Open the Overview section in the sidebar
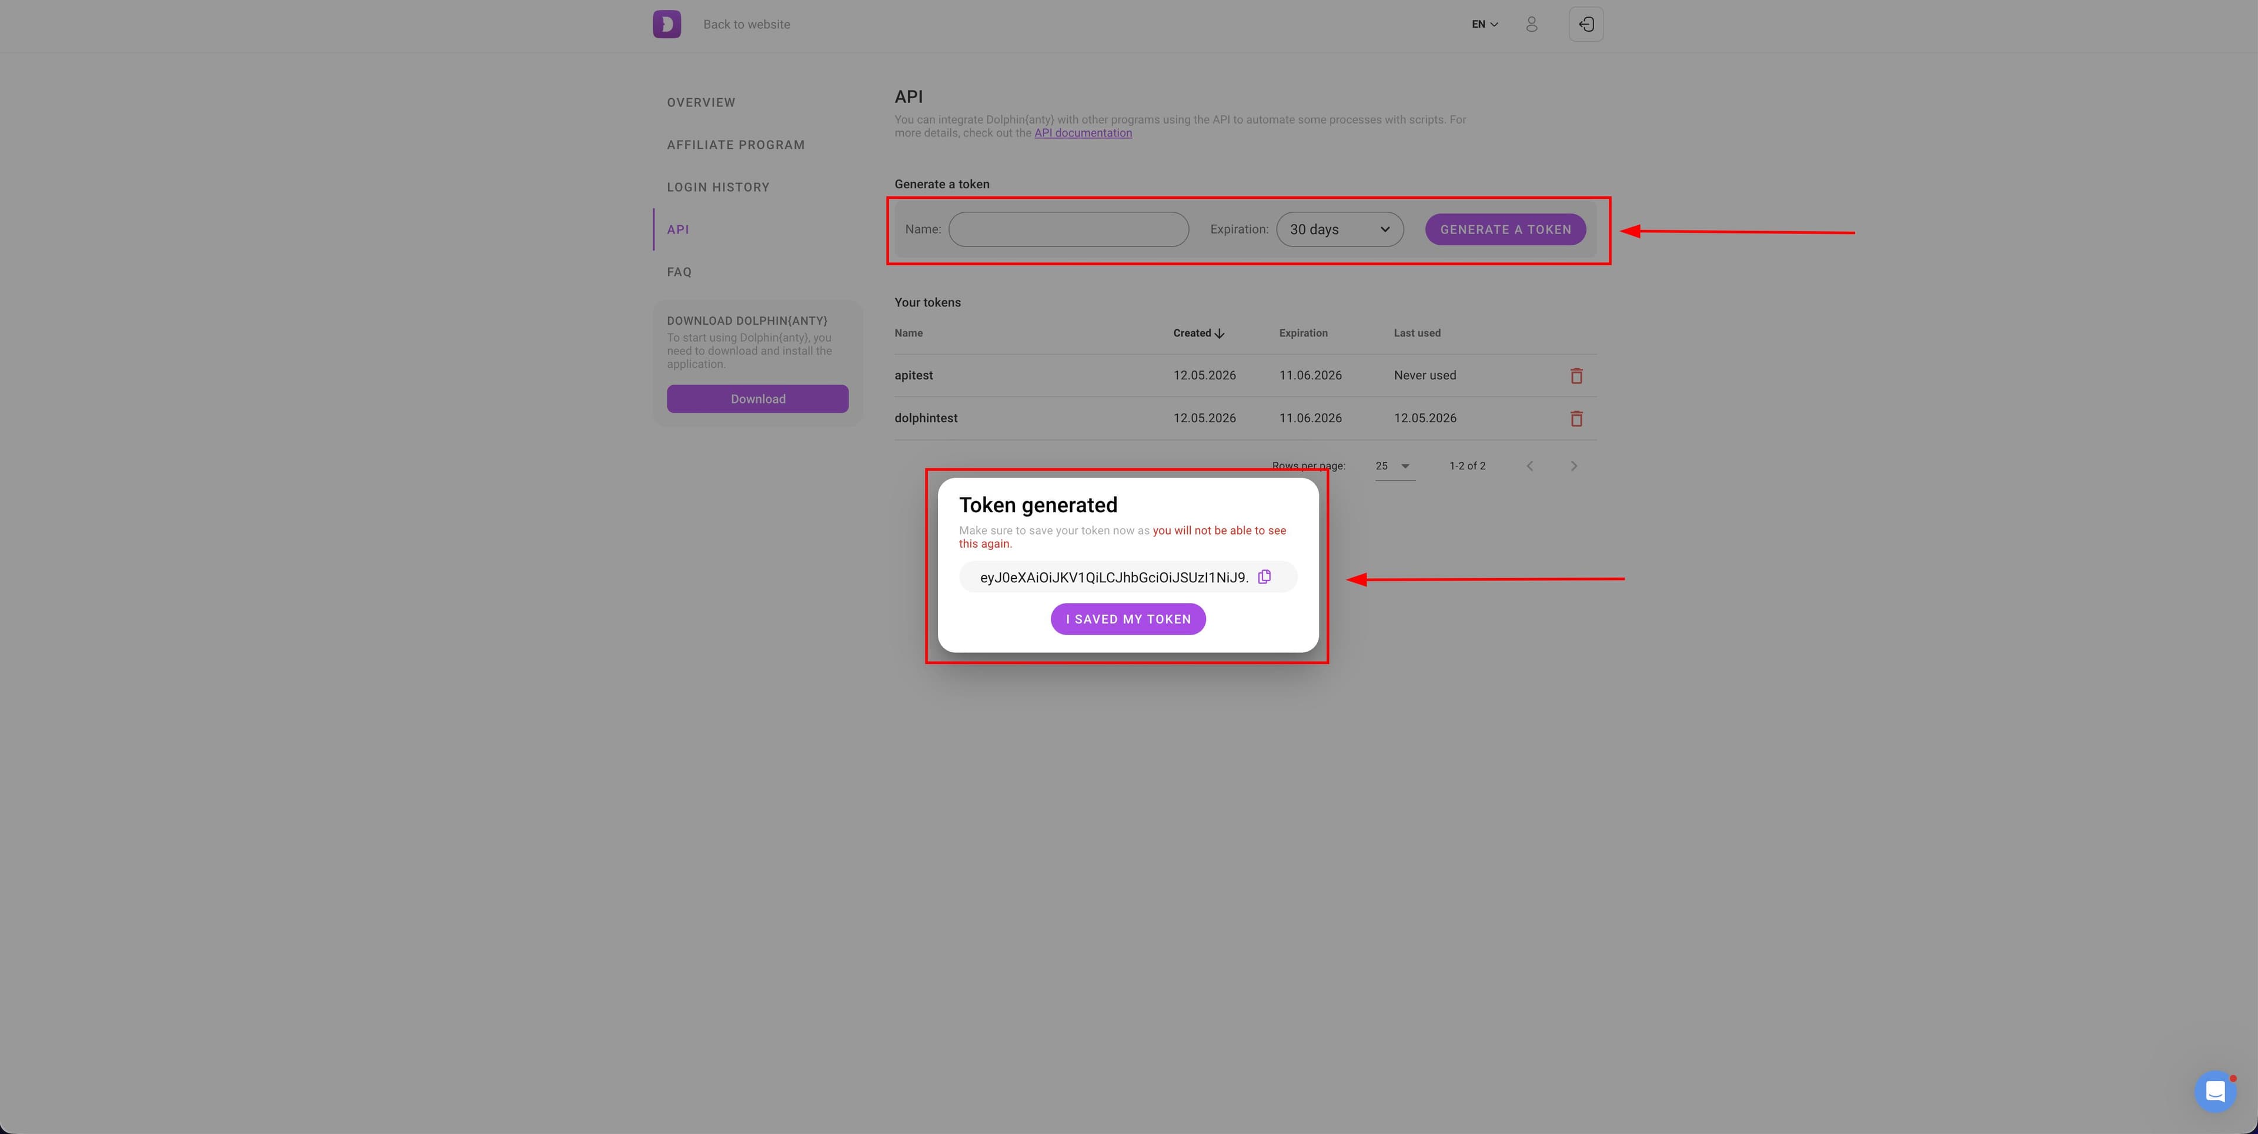 pyautogui.click(x=700, y=102)
